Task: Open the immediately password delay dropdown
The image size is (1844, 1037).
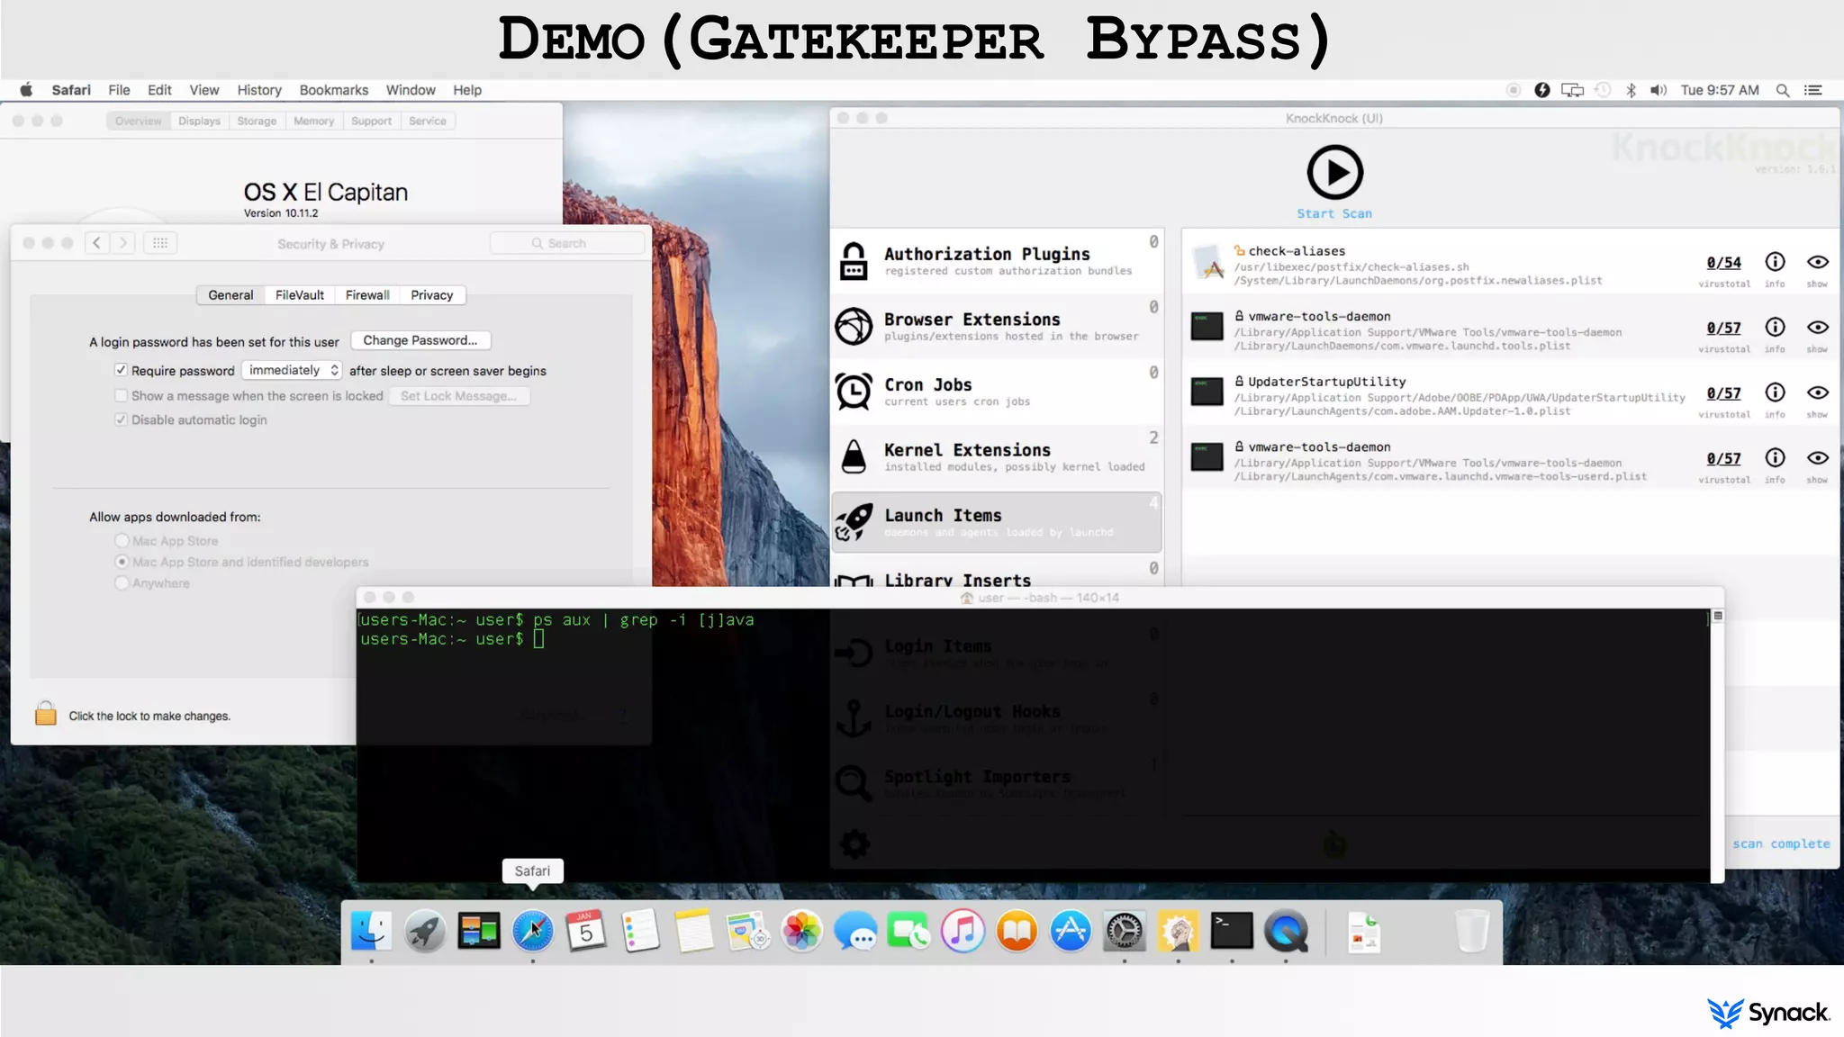Action: click(292, 370)
